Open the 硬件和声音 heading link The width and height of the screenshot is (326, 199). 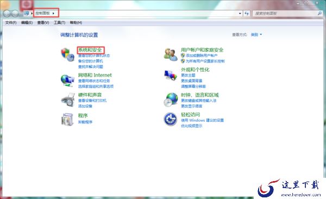click(90, 95)
